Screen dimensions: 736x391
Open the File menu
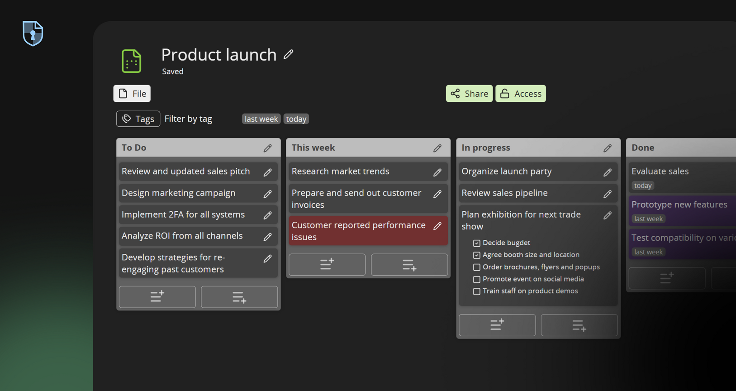pos(132,94)
